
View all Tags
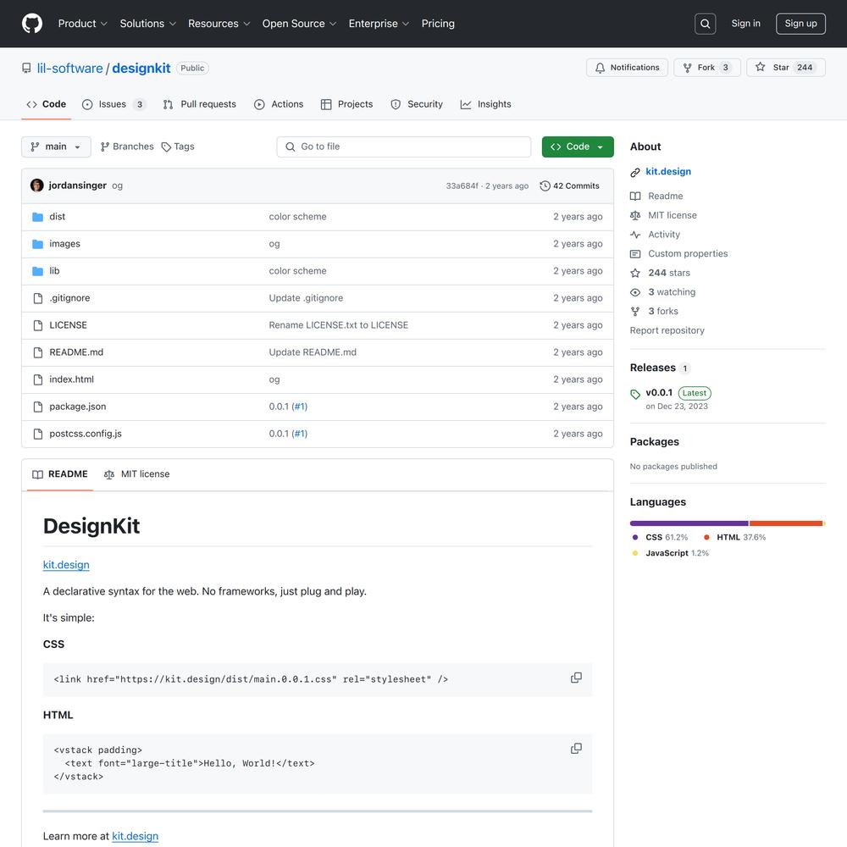click(178, 147)
